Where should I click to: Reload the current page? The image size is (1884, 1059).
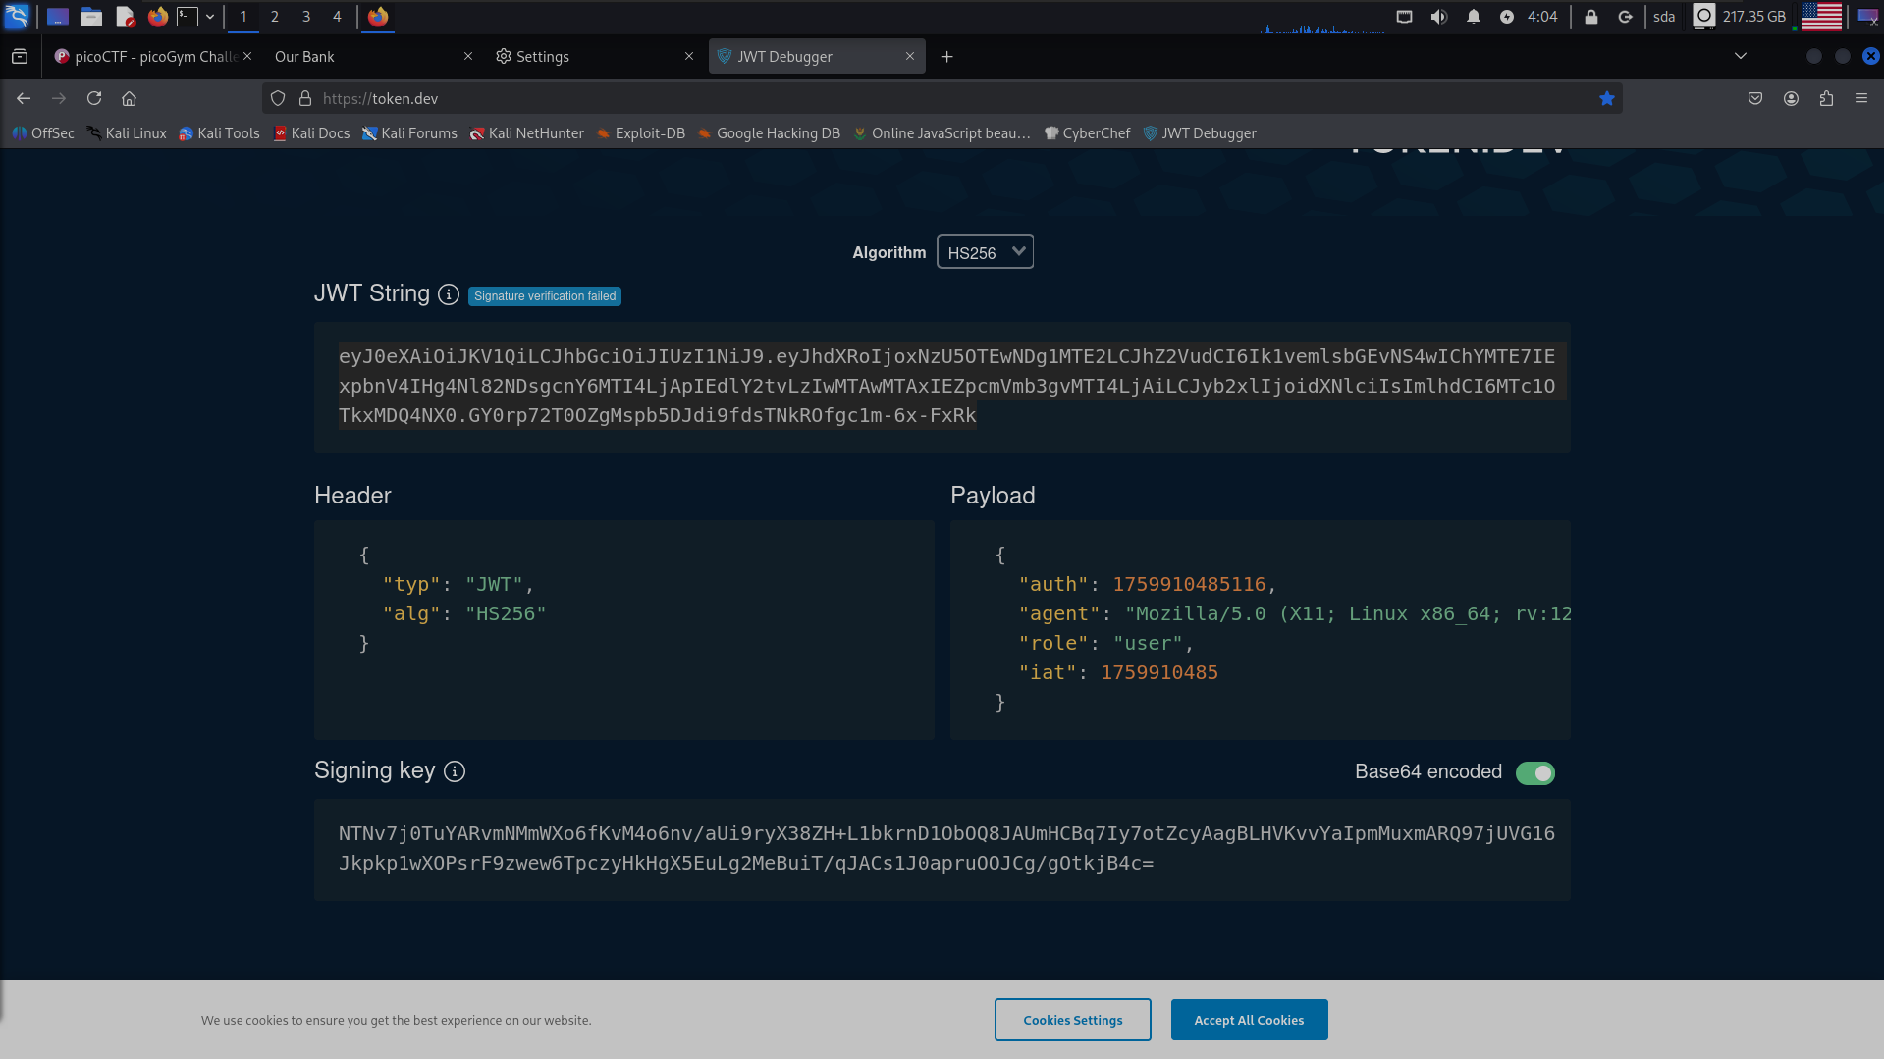click(x=94, y=98)
